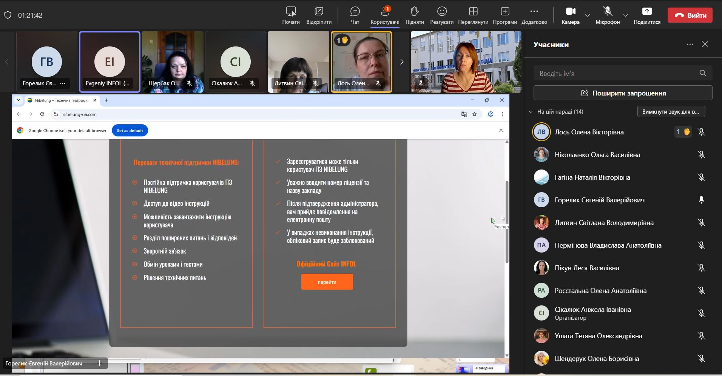The image size is (722, 376).
Task: Open Додатково more options menu
Action: tap(534, 15)
